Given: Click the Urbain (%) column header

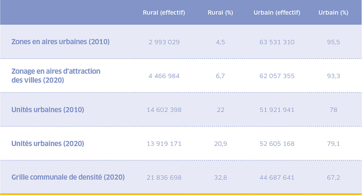Looking at the screenshot, I should (x=333, y=13).
